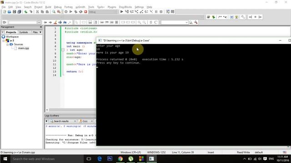This screenshot has width=291, height=163.
Task: Switch to the Symbols tab
Action: tap(24, 32)
